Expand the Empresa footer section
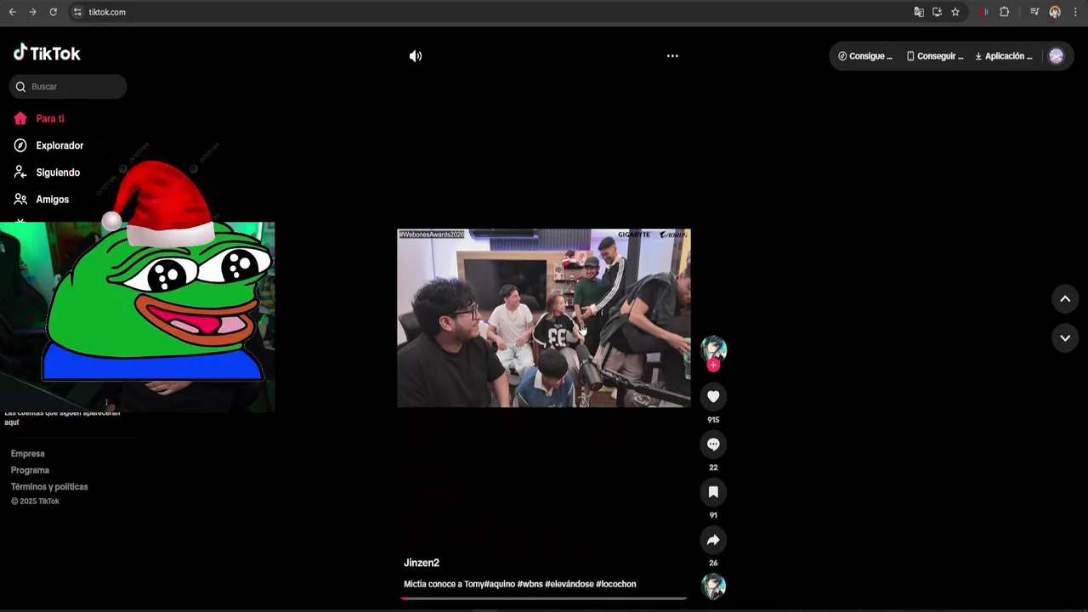Screen dimensions: 1088x612 [27, 454]
